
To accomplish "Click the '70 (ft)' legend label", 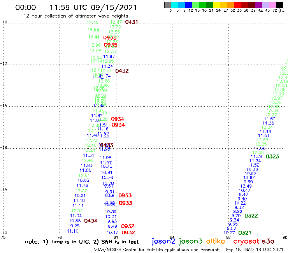I will 278,11.
